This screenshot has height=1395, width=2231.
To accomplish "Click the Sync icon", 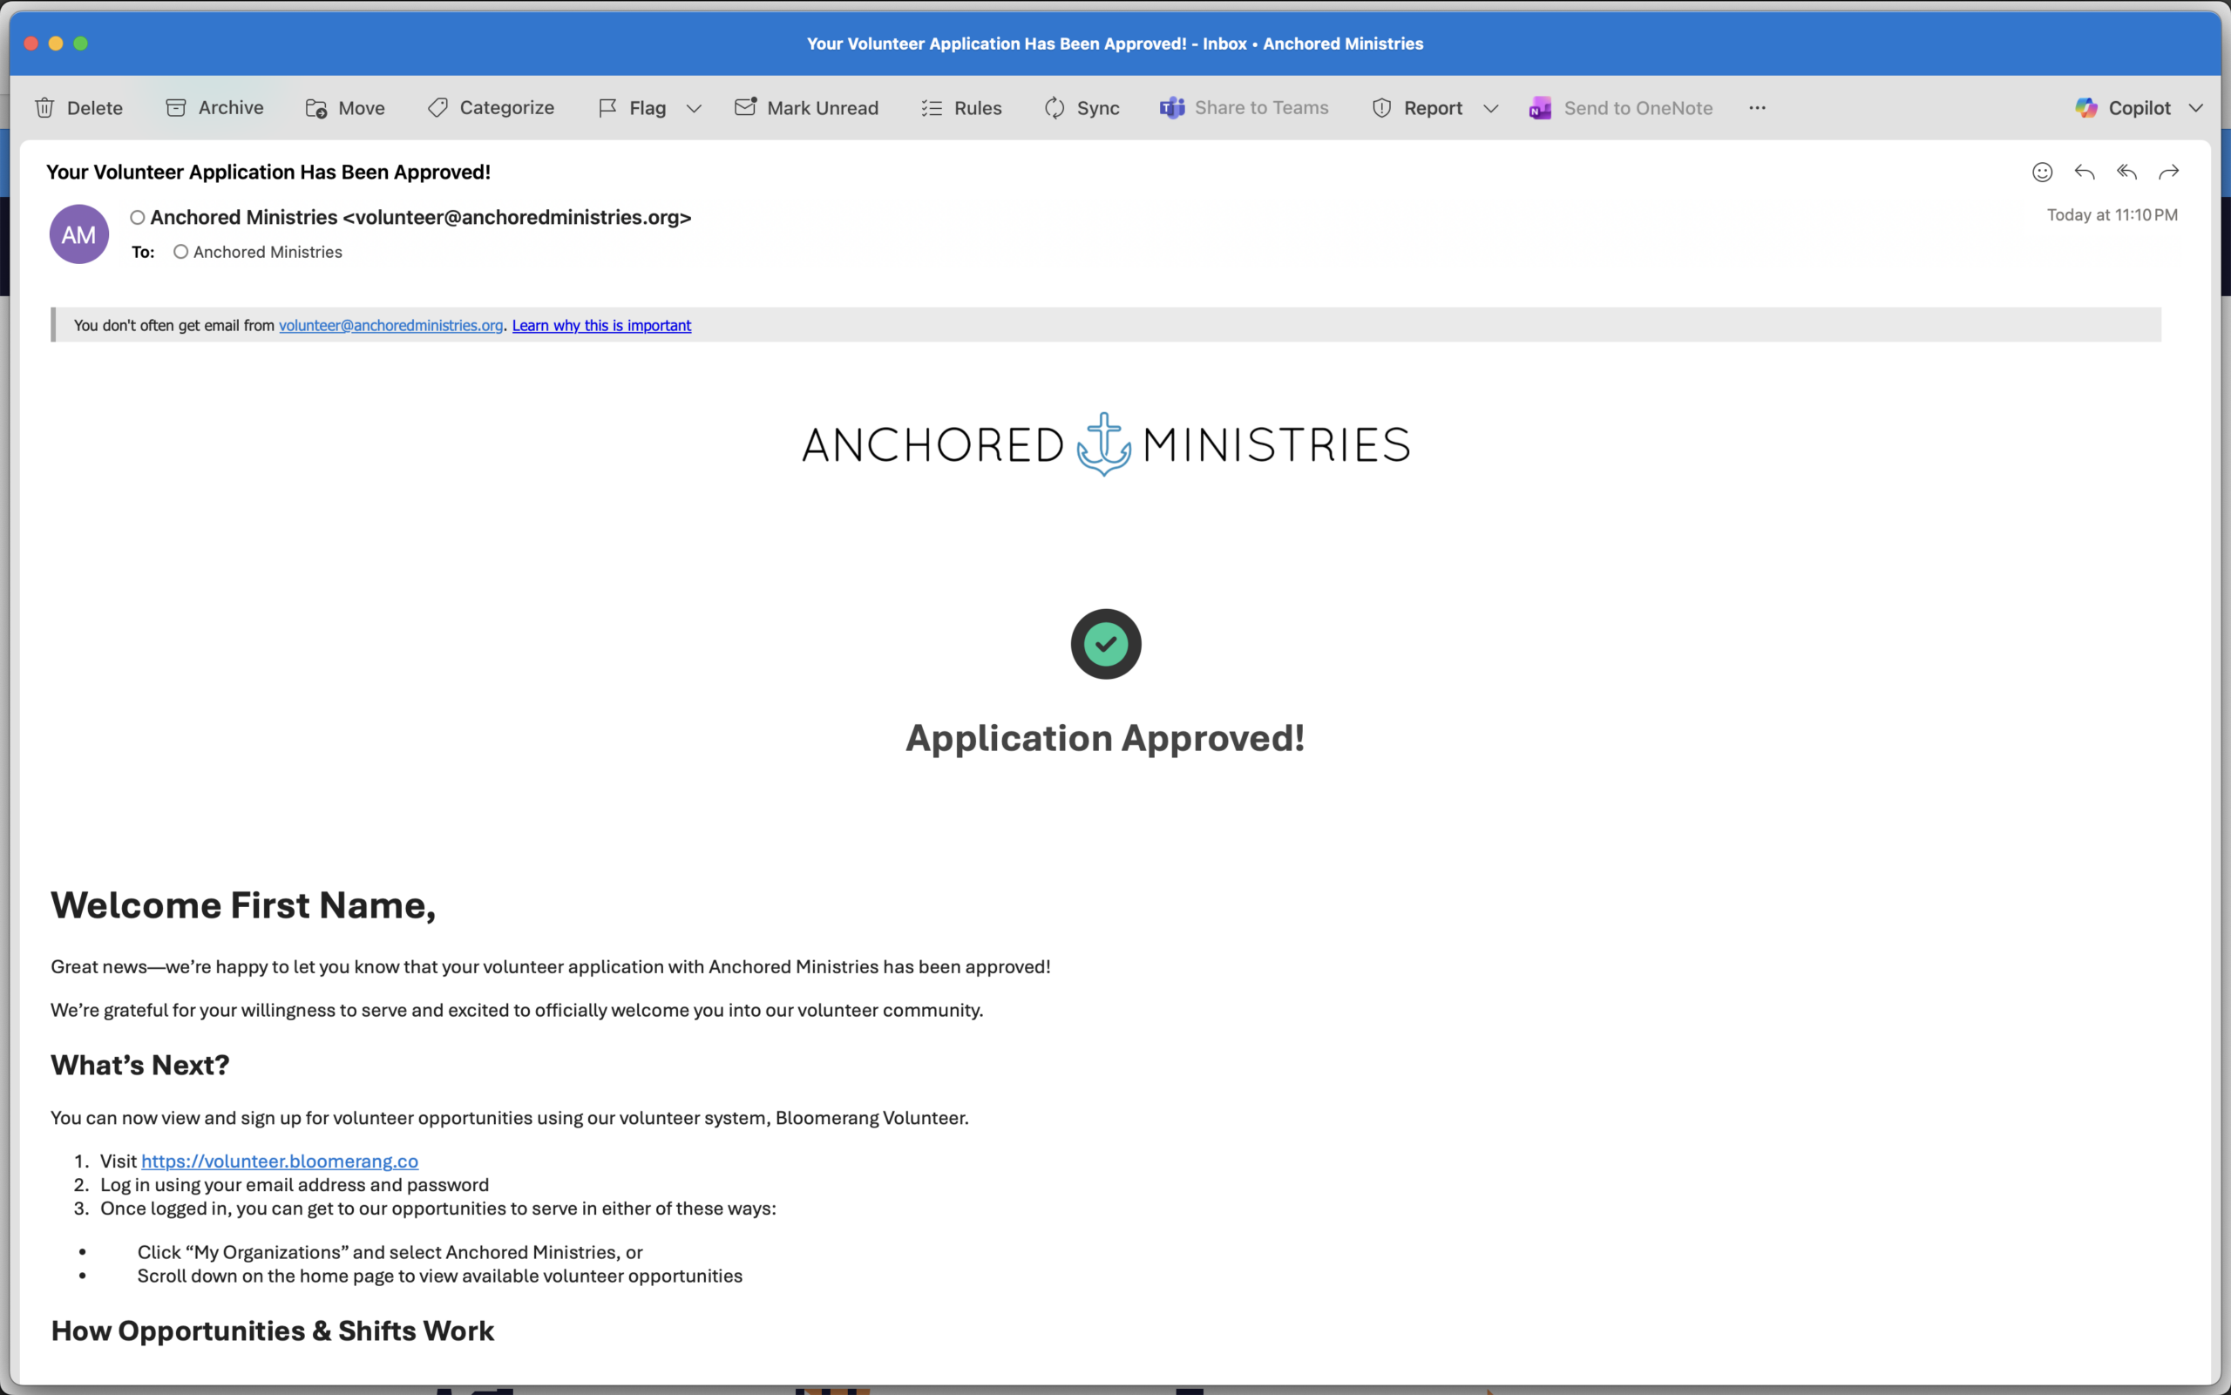I will (1054, 108).
